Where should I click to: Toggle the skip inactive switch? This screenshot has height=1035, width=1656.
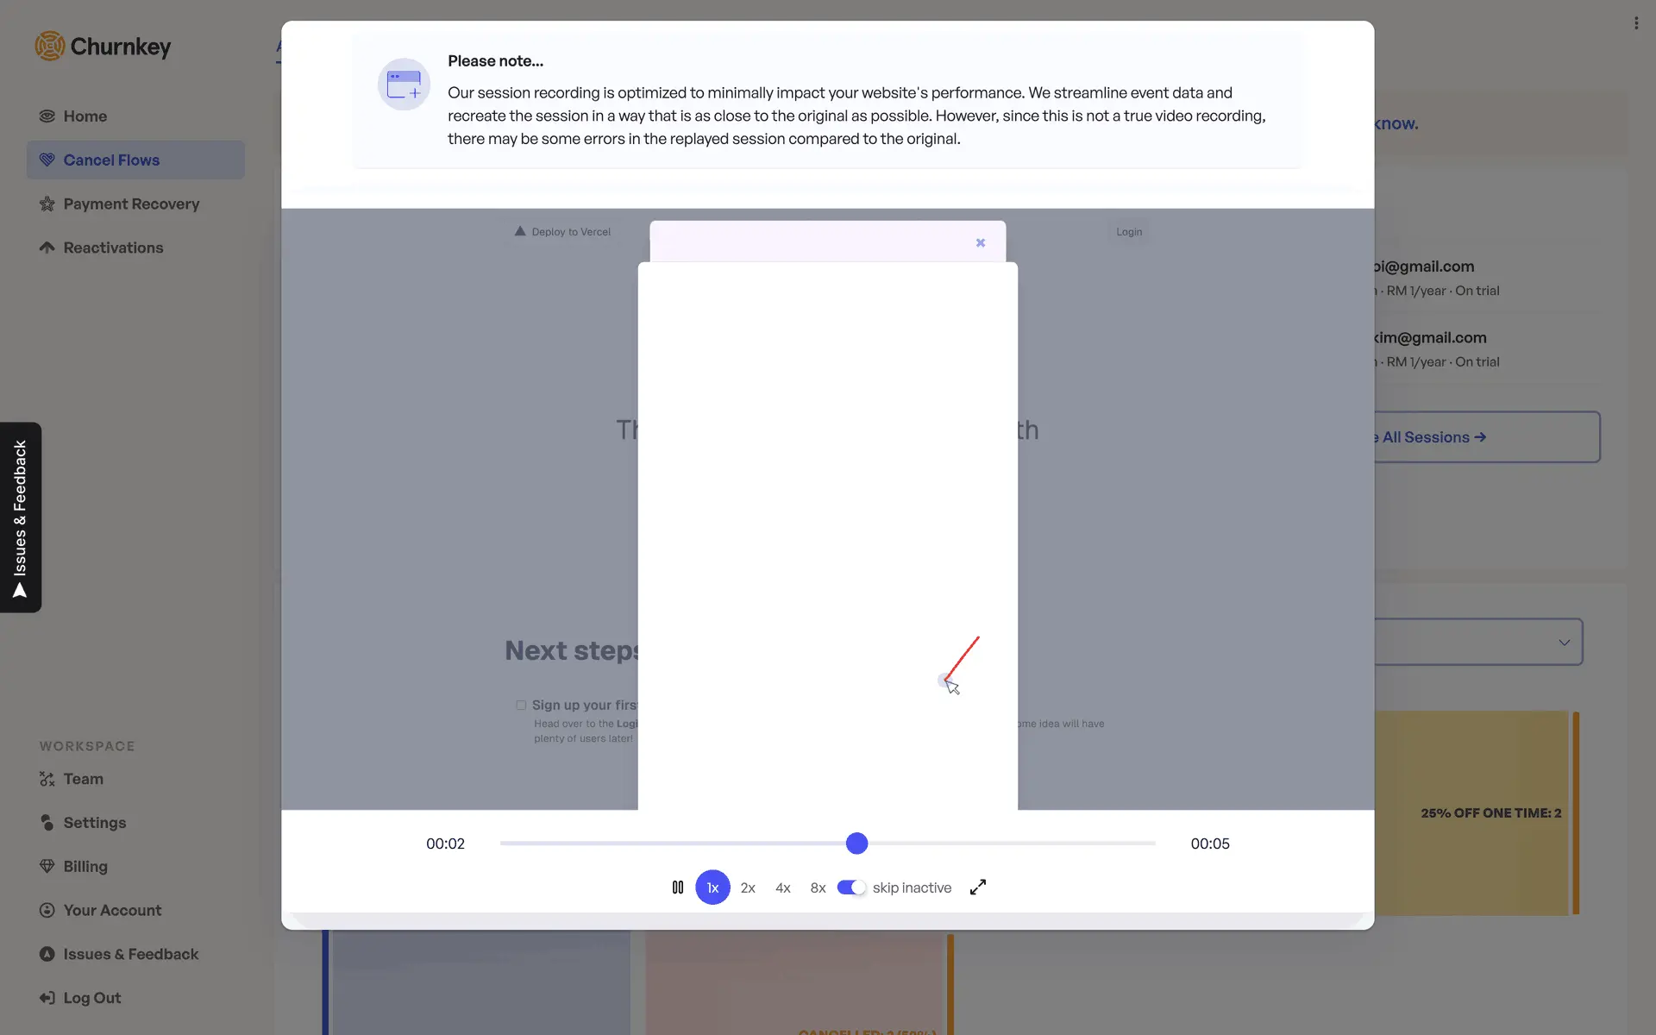pyautogui.click(x=850, y=887)
